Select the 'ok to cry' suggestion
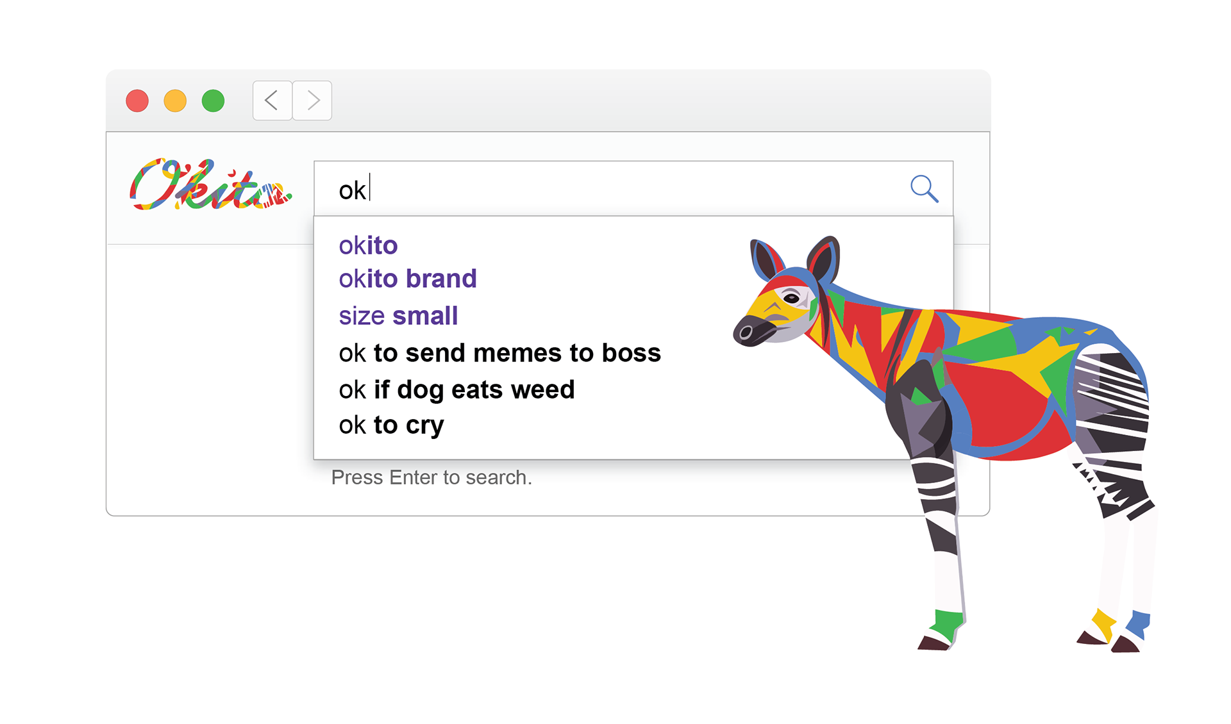This screenshot has width=1231, height=724. [391, 425]
